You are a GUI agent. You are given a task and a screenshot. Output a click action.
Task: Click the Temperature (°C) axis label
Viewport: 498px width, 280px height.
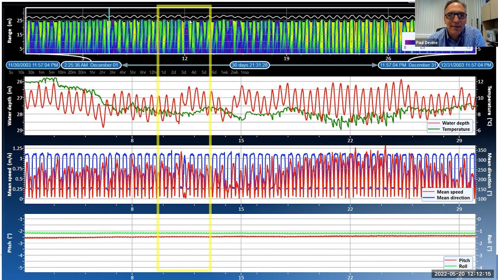pos(489,106)
